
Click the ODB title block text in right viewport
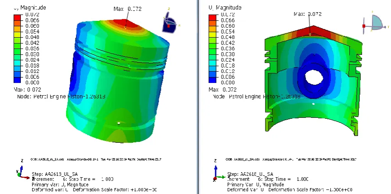point(291,159)
